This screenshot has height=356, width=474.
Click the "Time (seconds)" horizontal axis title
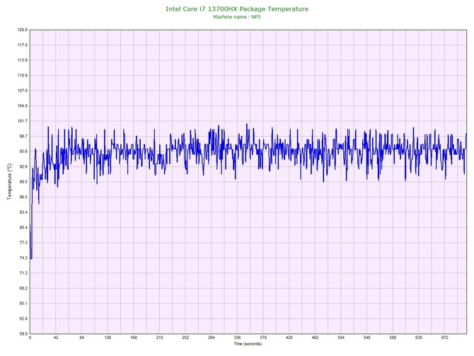[248, 344]
